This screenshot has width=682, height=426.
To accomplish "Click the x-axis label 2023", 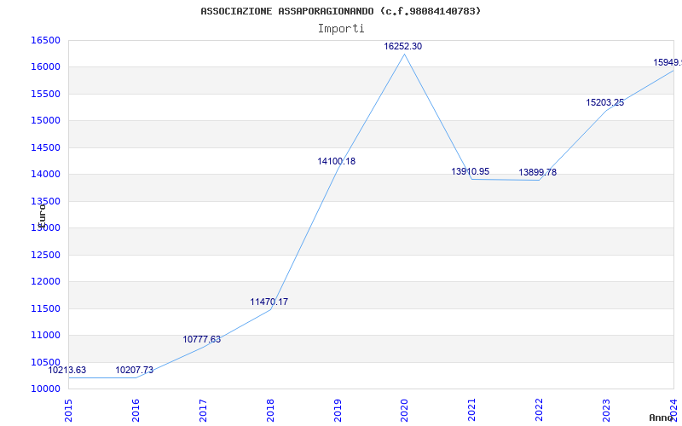I will pyautogui.click(x=606, y=411).
